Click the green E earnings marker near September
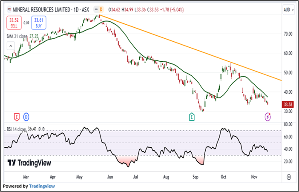The width and height of the screenshot is (299, 192). point(192,117)
